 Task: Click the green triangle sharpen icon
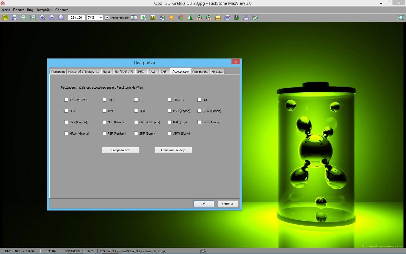pyautogui.click(x=190, y=17)
